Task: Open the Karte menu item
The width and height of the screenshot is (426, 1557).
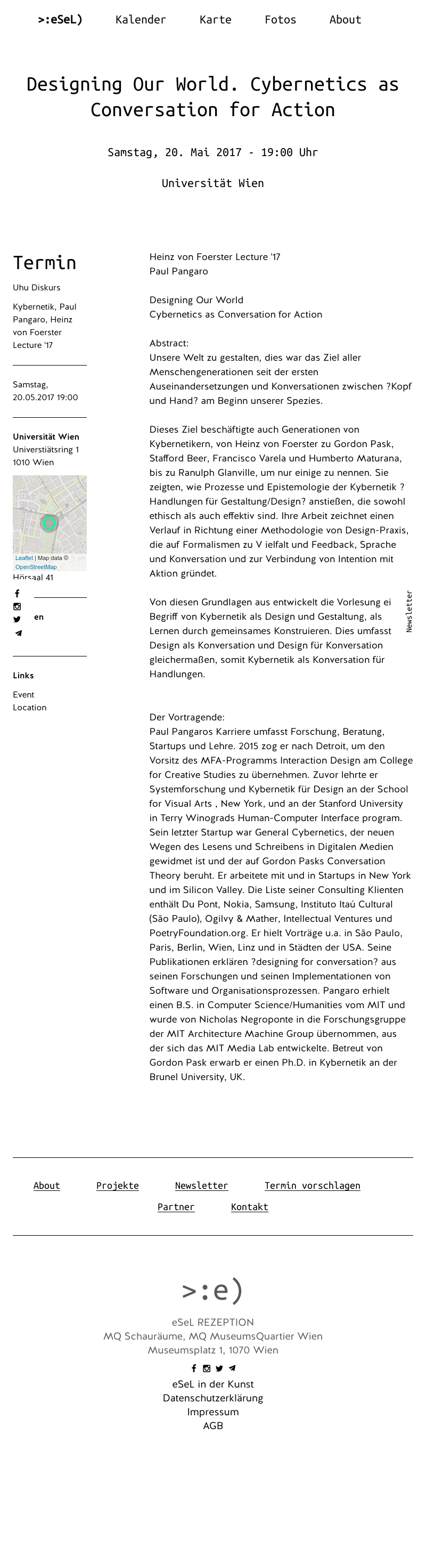Action: 215,20
